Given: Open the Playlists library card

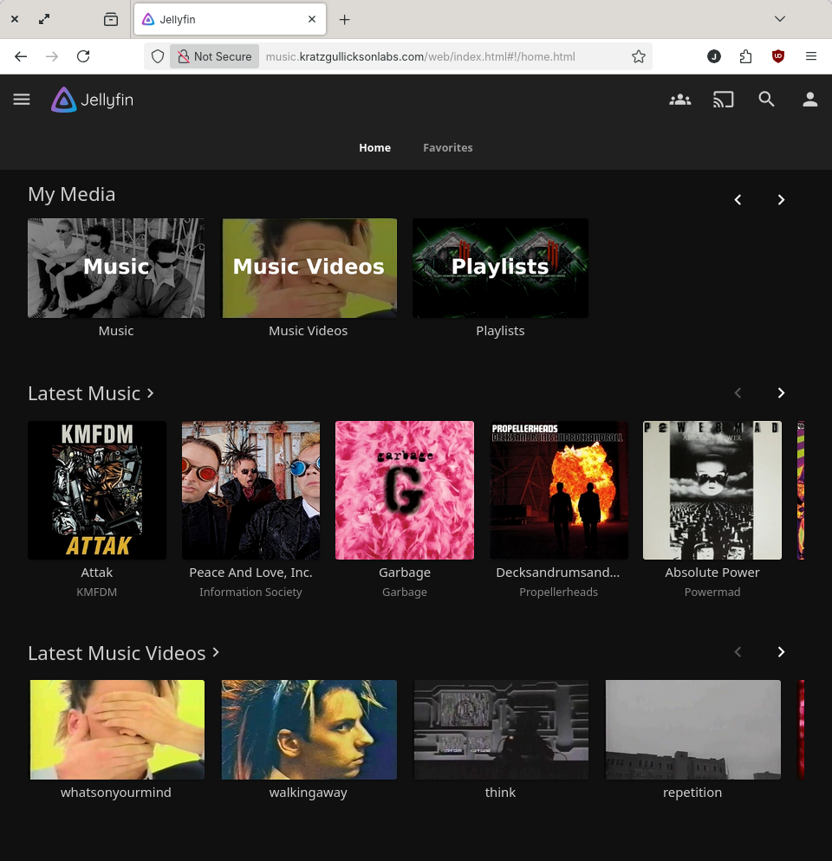Looking at the screenshot, I should tap(500, 268).
